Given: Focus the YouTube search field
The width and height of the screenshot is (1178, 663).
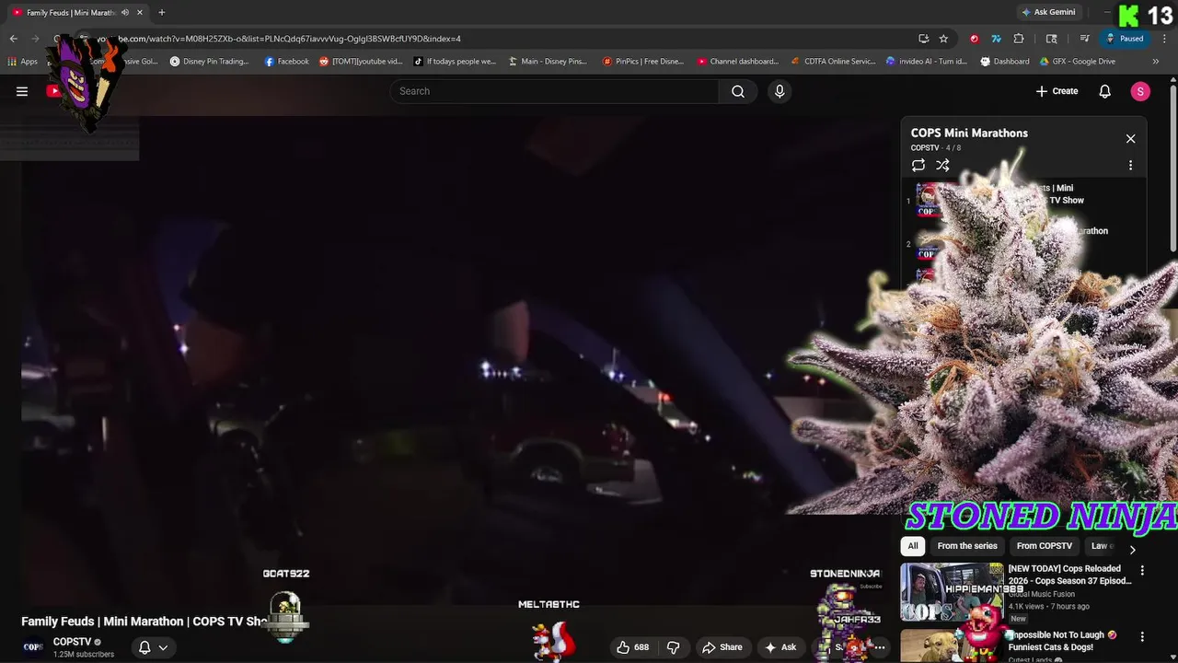Looking at the screenshot, I should [x=555, y=91].
